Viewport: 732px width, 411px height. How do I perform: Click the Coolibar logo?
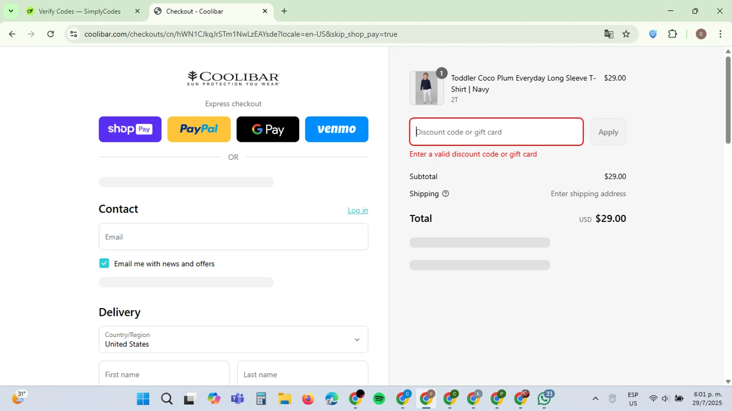click(233, 78)
